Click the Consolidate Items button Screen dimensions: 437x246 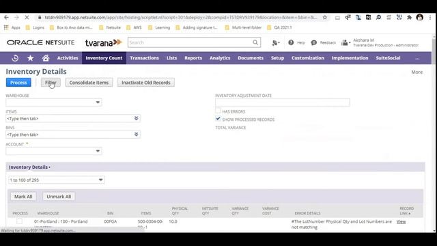tap(89, 83)
